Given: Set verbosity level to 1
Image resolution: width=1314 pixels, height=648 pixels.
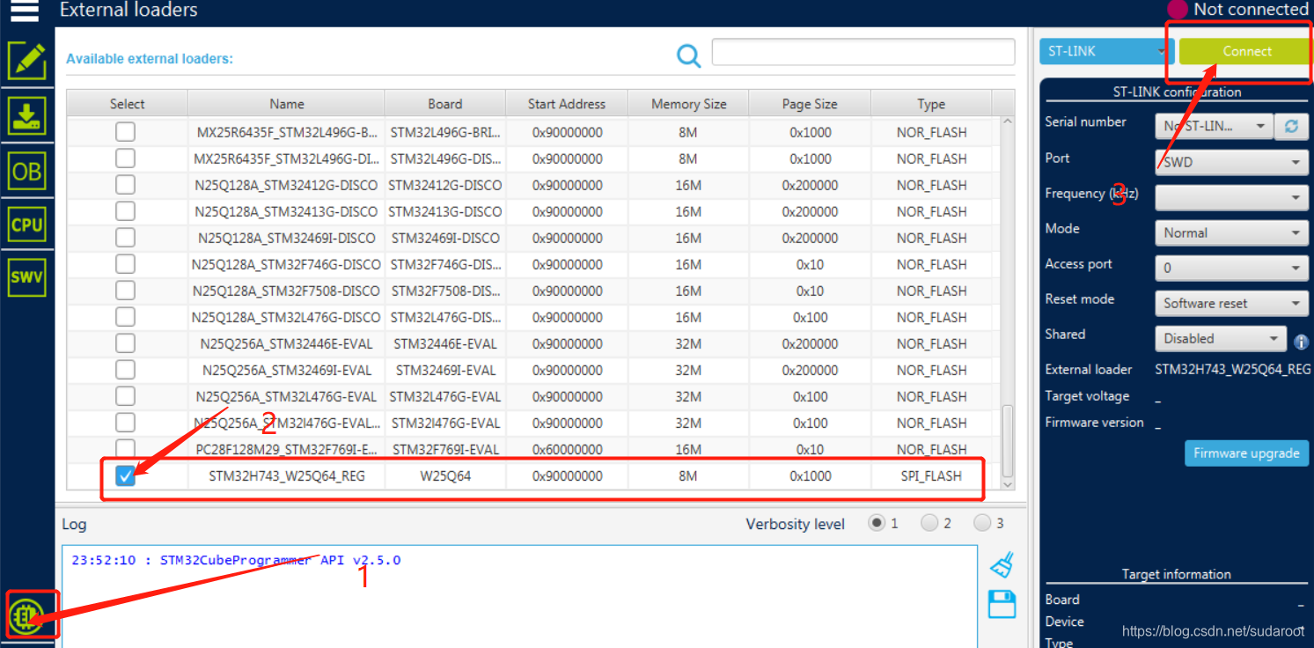Looking at the screenshot, I should click(x=877, y=523).
